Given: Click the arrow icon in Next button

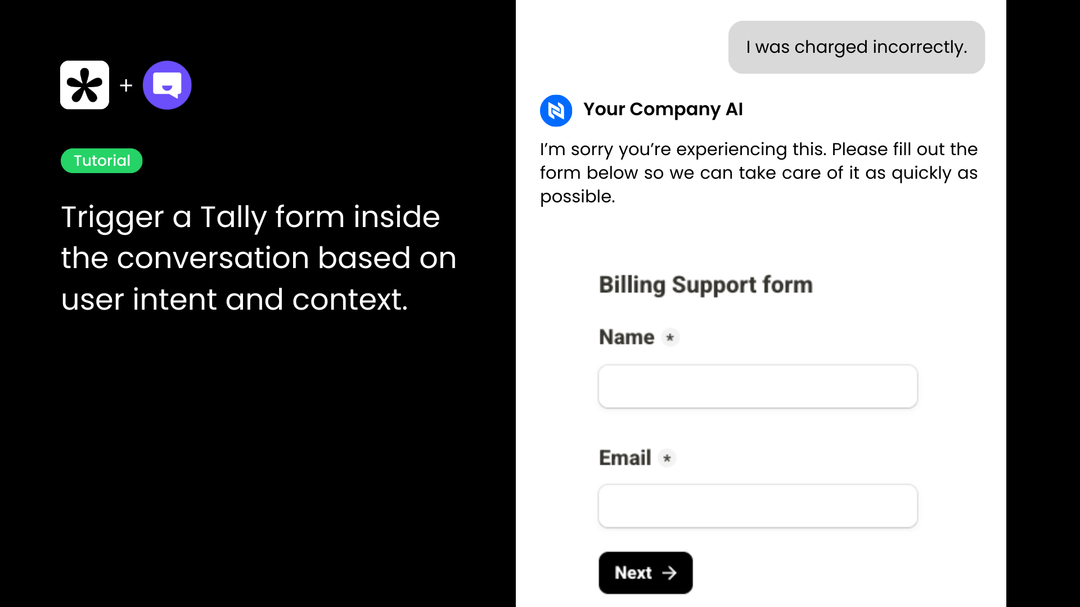Looking at the screenshot, I should (669, 573).
